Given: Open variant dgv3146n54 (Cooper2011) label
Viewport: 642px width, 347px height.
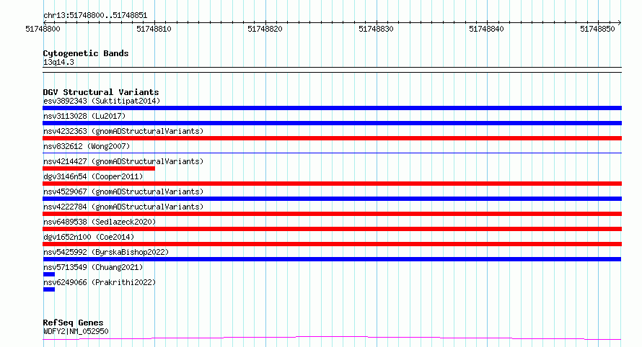Looking at the screenshot, I should pos(93,176).
